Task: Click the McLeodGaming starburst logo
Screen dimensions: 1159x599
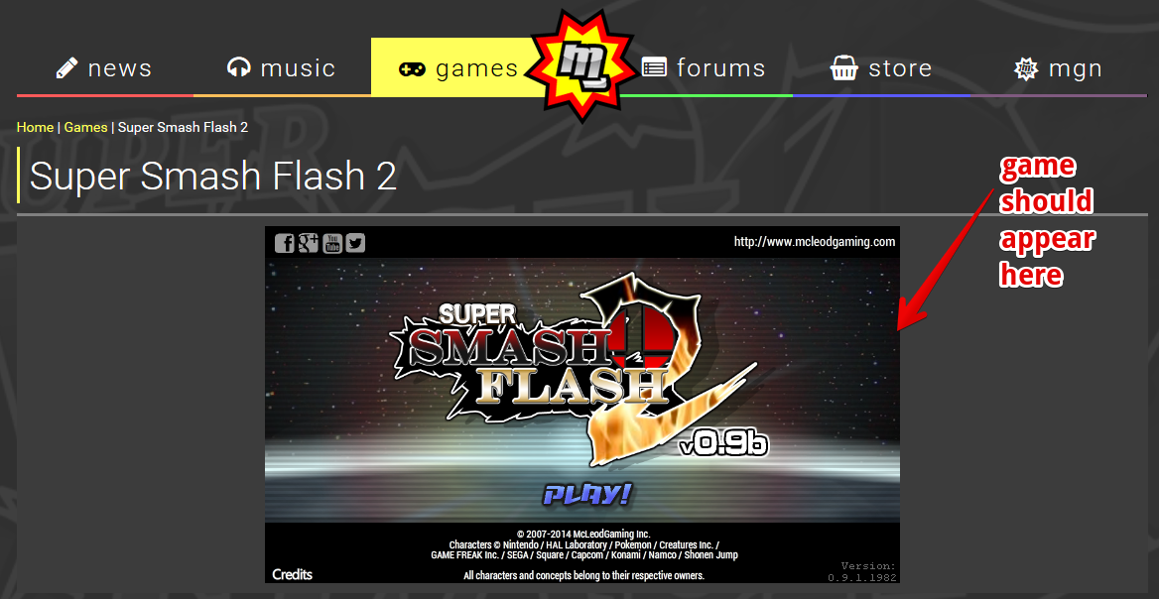Action: tap(581, 66)
